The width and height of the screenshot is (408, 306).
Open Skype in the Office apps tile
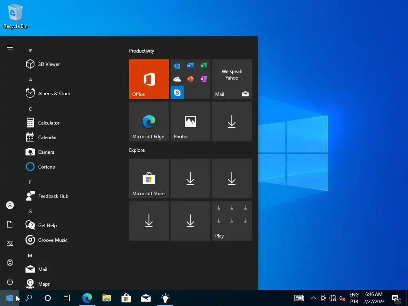click(x=177, y=92)
